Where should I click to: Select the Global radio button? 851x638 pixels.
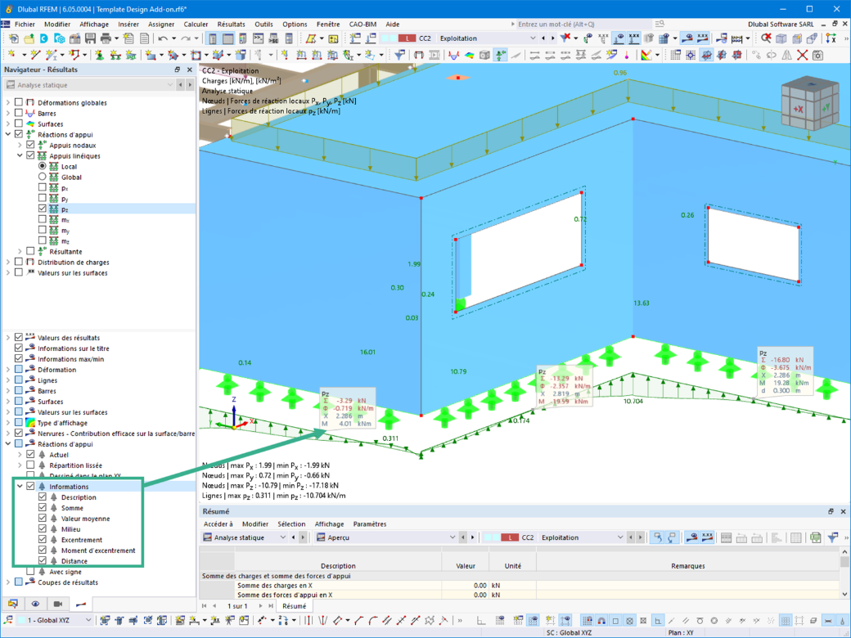[x=43, y=177]
